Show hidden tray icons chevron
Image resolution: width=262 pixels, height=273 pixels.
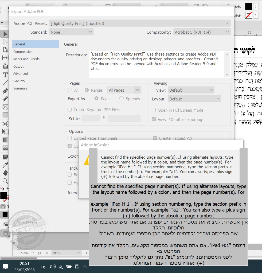point(85,267)
